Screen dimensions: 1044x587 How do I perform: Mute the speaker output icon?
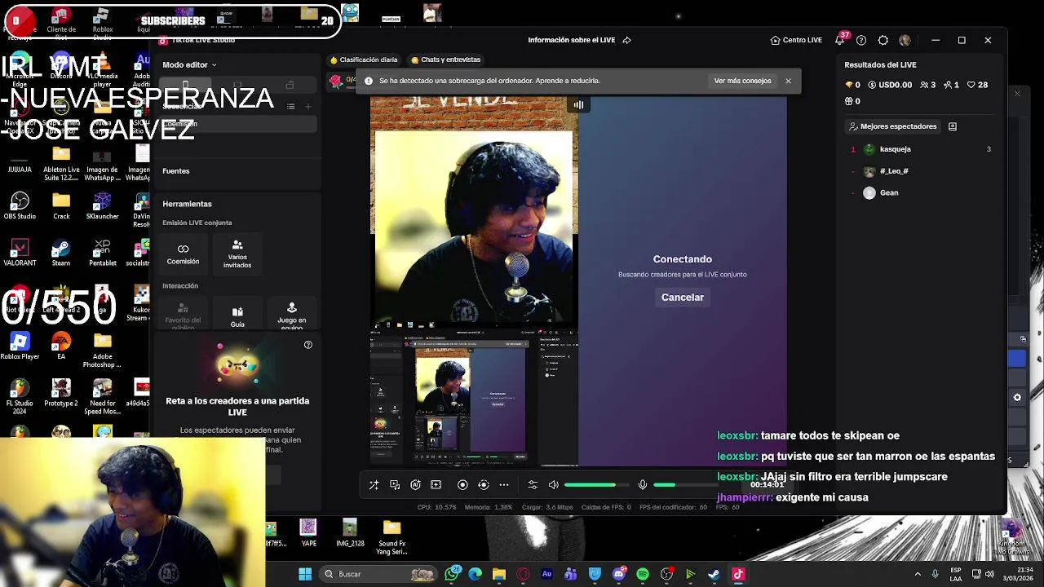coord(554,485)
